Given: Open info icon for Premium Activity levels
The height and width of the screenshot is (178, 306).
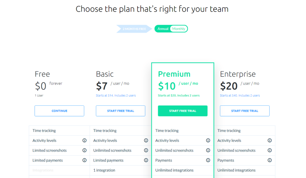Looking at the screenshot, I should (x=208, y=140).
